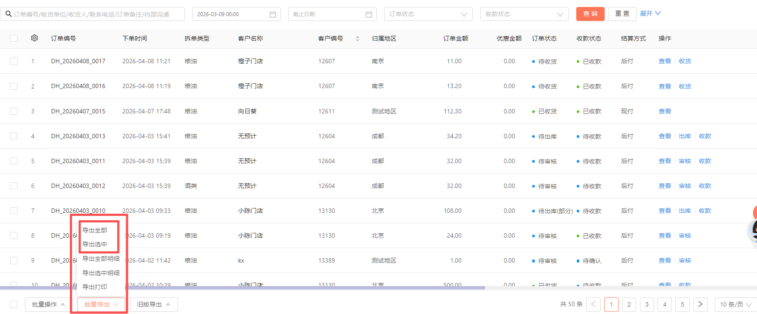View order DH_20260408_0017 via 查看
This screenshot has height=314, width=757.
(x=665, y=61)
